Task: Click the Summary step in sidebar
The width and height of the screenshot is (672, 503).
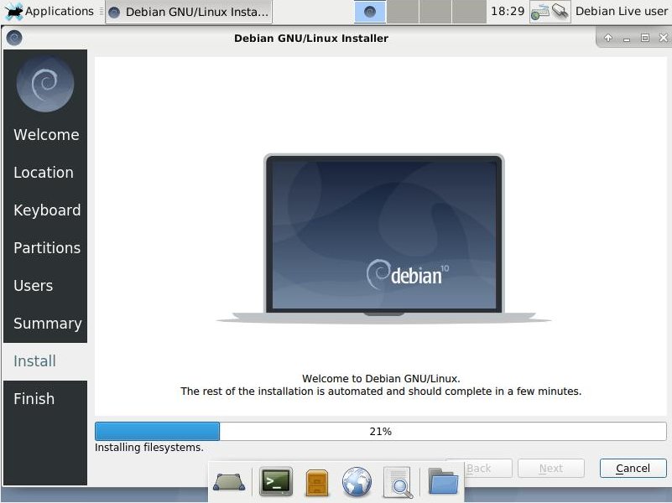Action: [x=47, y=324]
